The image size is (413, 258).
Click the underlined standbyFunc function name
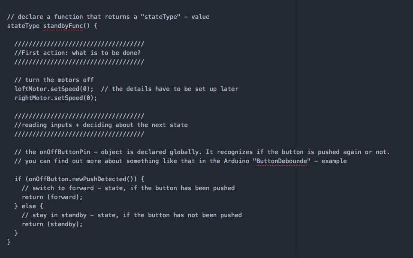63,26
